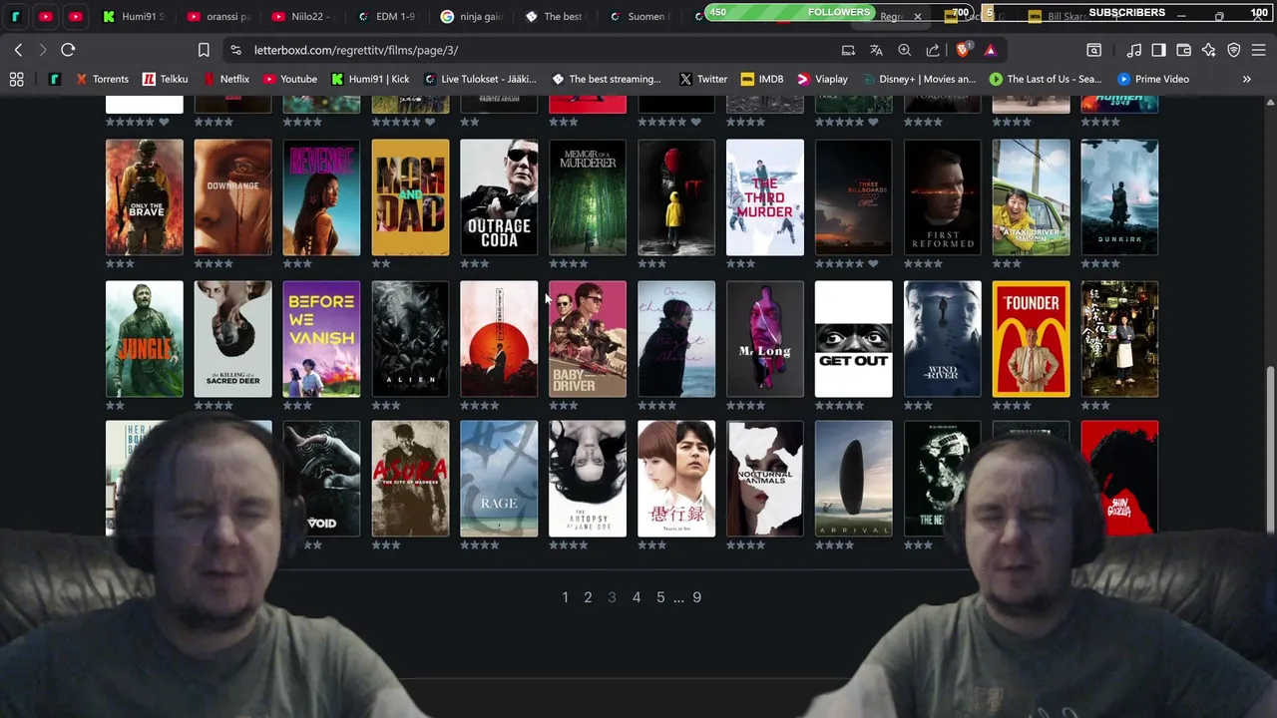Open the Humi91 | Kick bookmark
Image resolution: width=1277 pixels, height=718 pixels.
[370, 79]
